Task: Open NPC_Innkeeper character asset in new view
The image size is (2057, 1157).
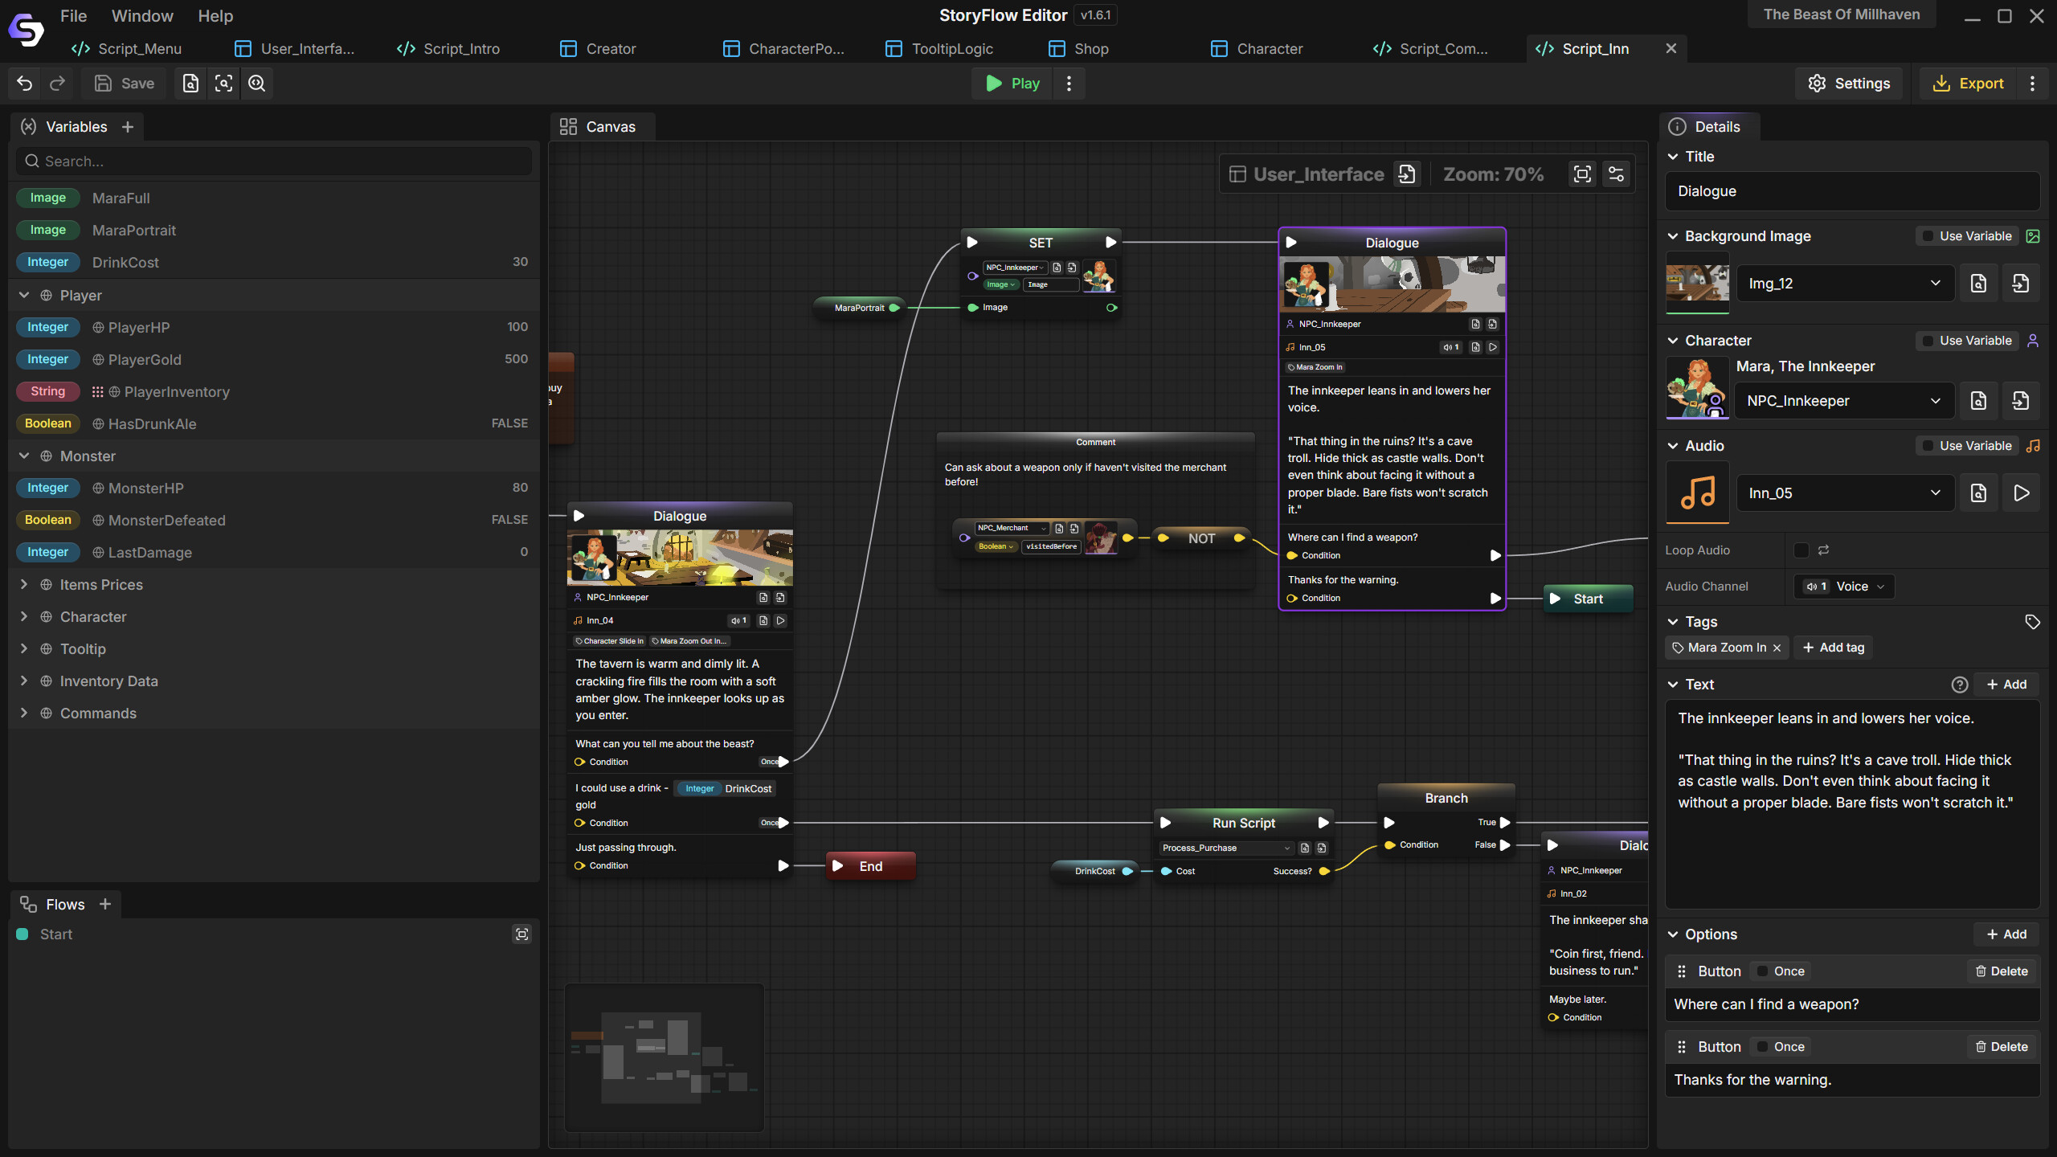Action: pyautogui.click(x=2021, y=401)
